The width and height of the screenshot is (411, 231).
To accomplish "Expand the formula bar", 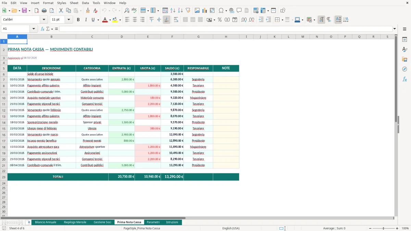I will pyautogui.click(x=395, y=29).
